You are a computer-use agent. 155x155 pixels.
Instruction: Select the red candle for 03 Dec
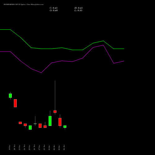point(60,122)
